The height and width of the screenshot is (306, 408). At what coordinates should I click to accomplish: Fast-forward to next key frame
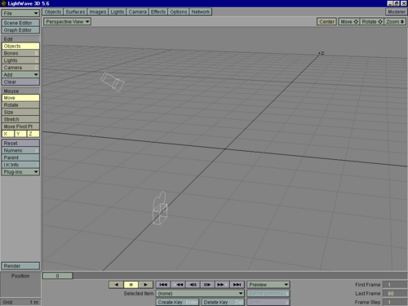(x=222, y=285)
